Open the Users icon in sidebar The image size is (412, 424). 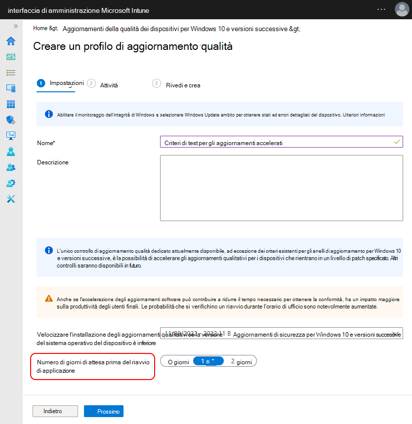click(x=11, y=152)
